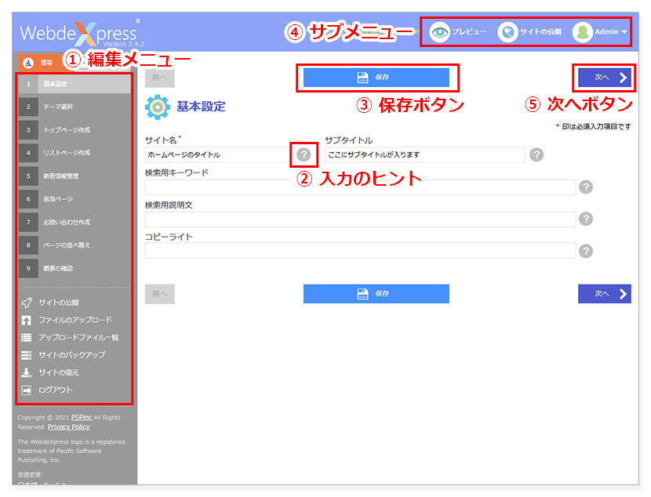Go to step 3 トップページ作成
The width and height of the screenshot is (651, 497).
(x=75, y=130)
